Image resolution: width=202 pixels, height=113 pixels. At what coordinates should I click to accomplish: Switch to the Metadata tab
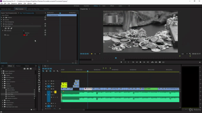[46, 9]
